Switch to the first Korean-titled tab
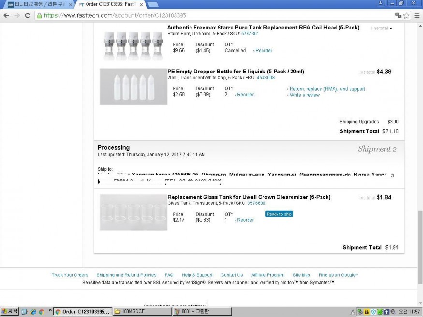 pos(40,4)
